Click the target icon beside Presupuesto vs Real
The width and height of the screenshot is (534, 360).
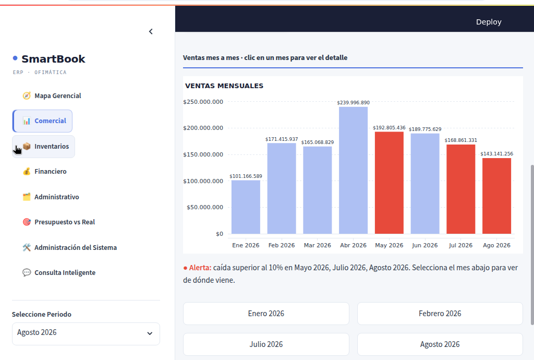pyautogui.click(x=27, y=222)
